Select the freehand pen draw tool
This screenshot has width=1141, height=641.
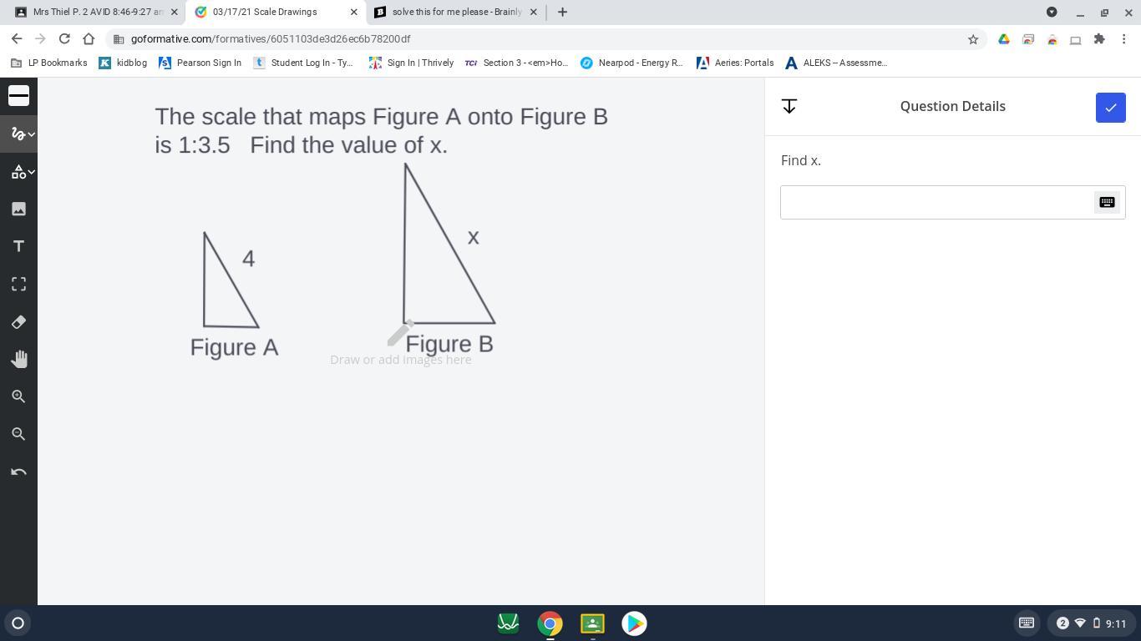click(x=17, y=134)
